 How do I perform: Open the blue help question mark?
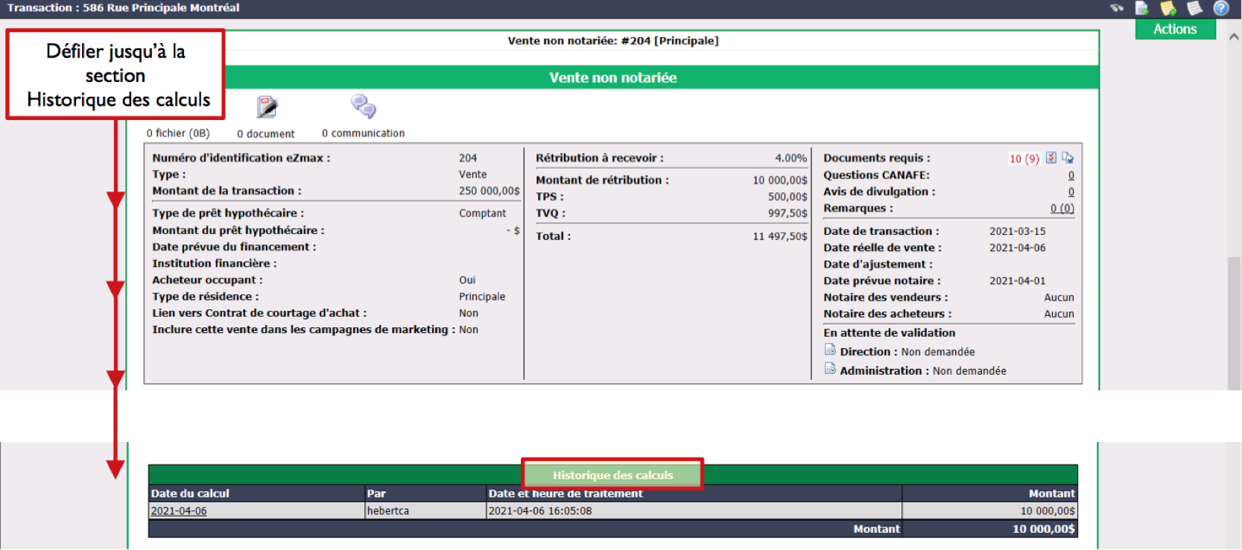(1220, 8)
